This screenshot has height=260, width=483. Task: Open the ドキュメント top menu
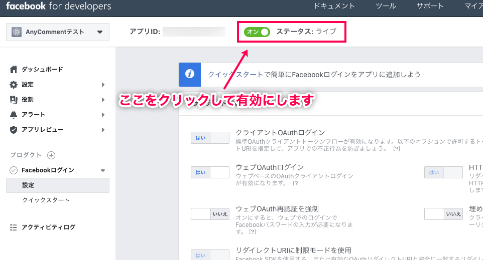pyautogui.click(x=334, y=6)
